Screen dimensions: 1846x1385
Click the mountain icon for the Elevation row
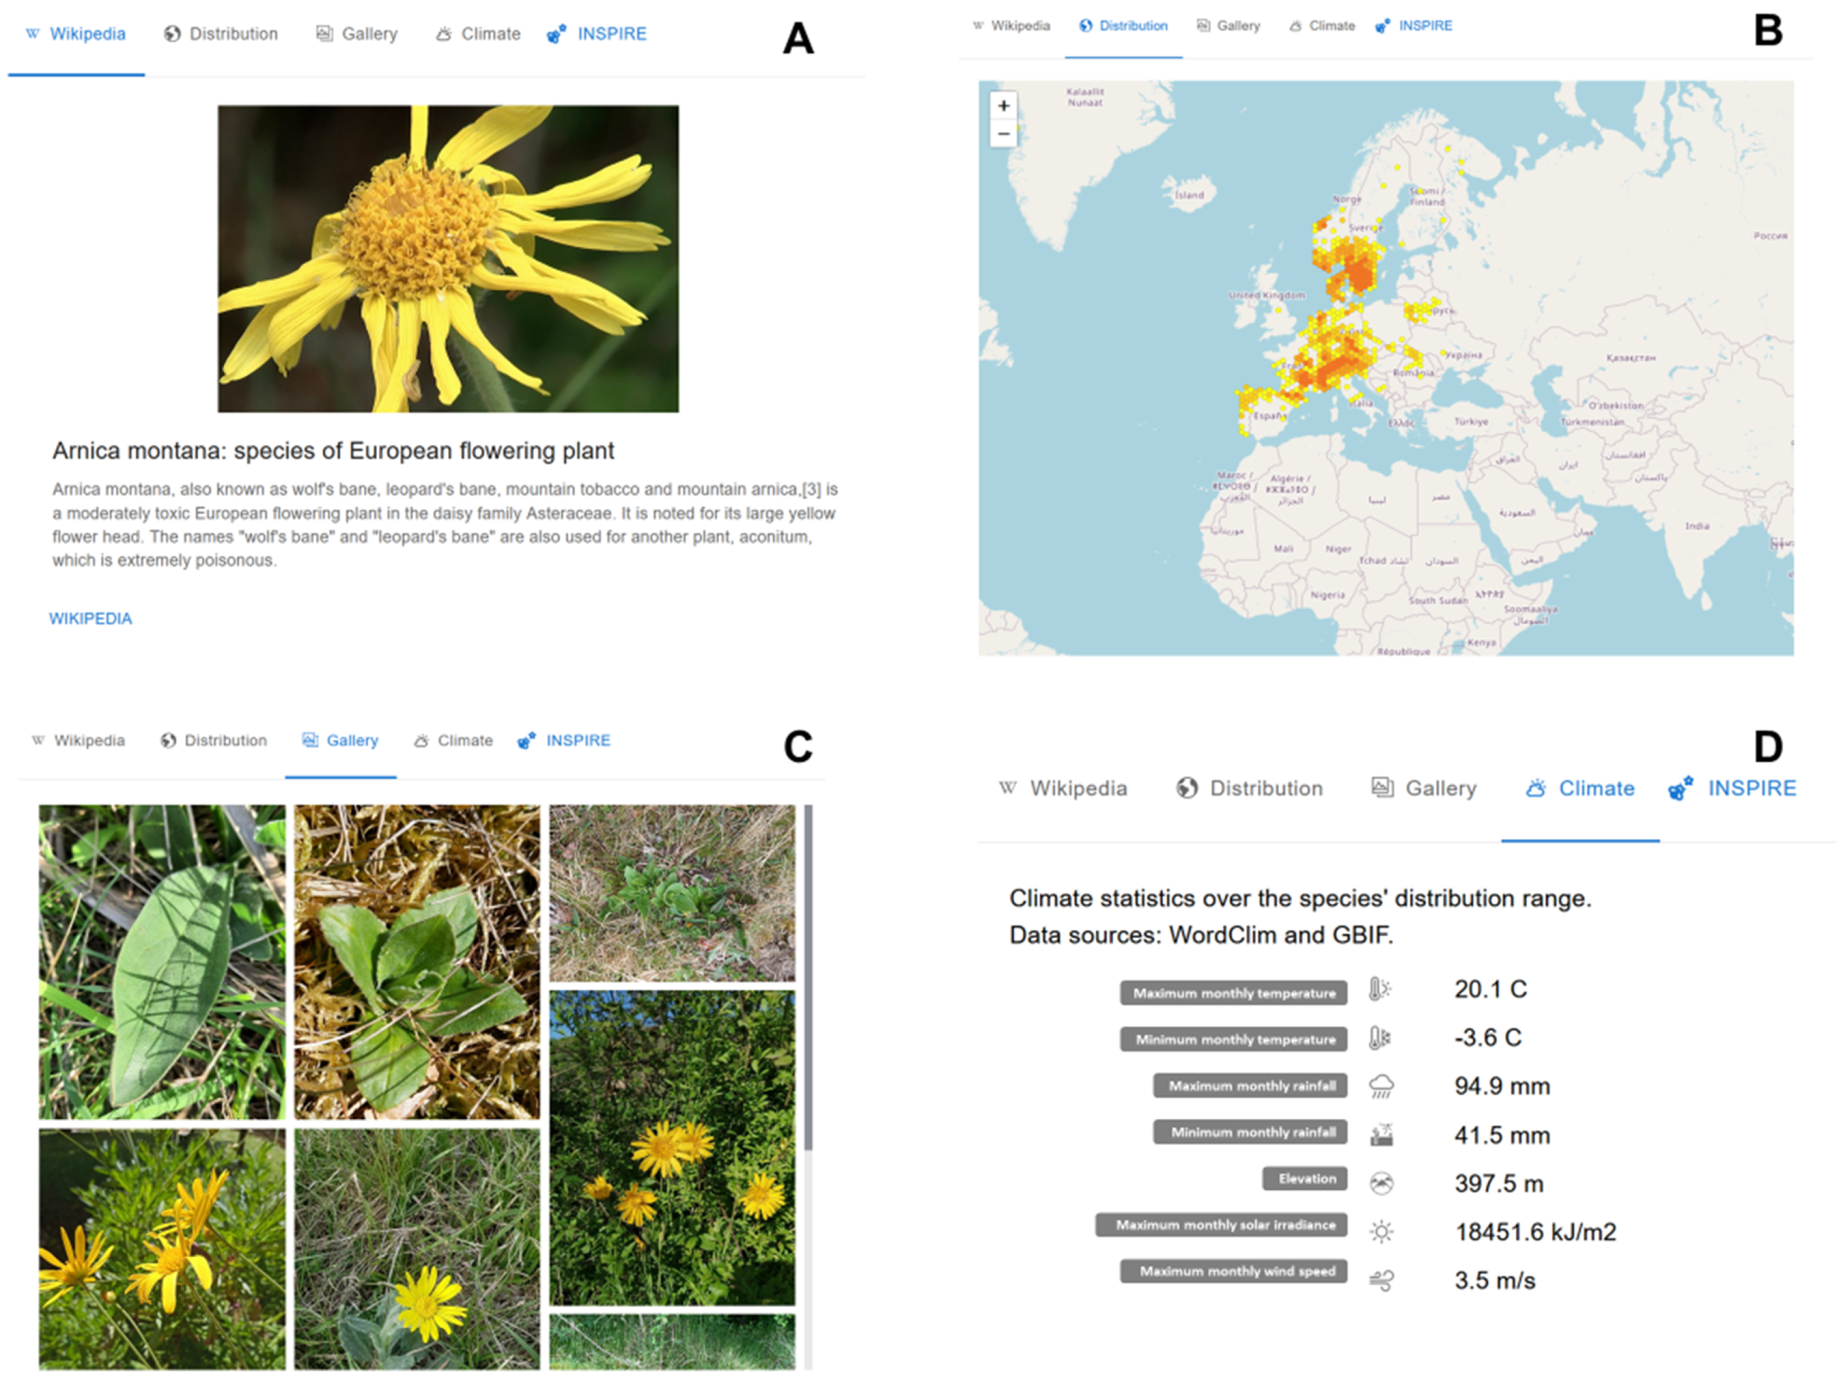tap(1381, 1183)
